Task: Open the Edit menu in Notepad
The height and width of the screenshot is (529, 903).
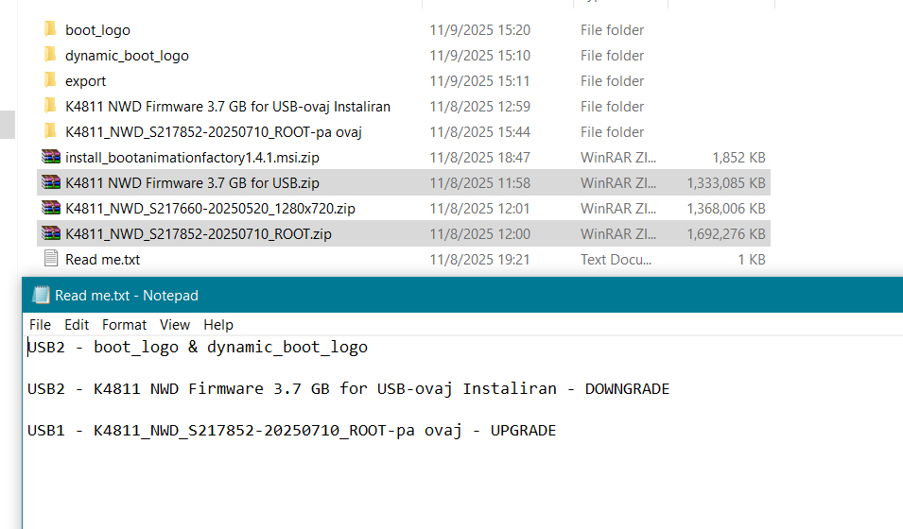Action: [x=77, y=325]
